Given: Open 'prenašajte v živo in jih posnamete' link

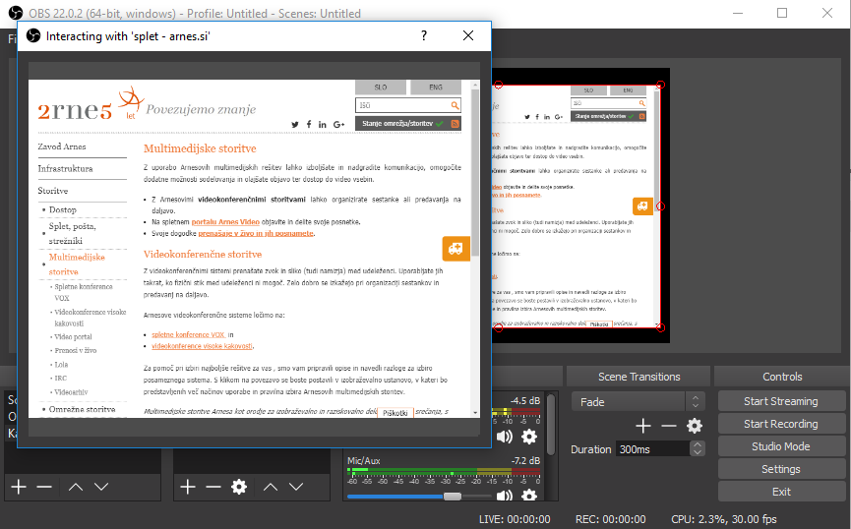Looking at the screenshot, I should tap(256, 233).
